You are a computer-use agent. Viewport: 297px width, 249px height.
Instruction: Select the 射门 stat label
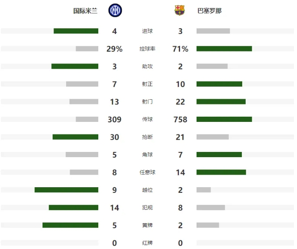tap(147, 102)
